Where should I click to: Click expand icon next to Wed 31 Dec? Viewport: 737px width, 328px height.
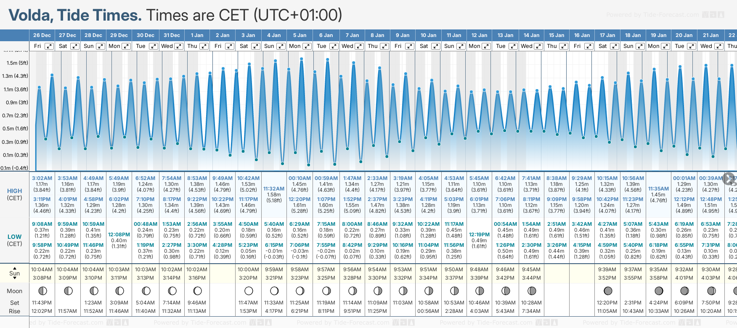pyautogui.click(x=178, y=46)
